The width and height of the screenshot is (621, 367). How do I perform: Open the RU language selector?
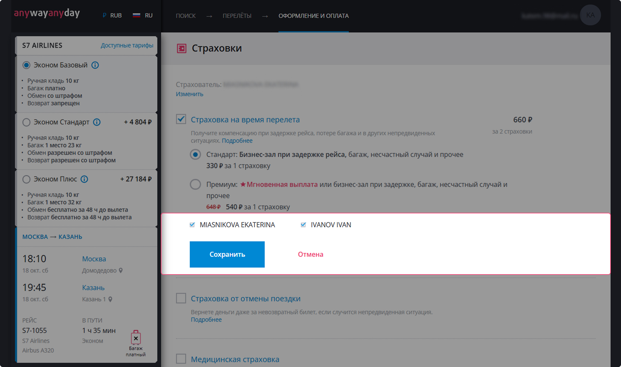143,15
